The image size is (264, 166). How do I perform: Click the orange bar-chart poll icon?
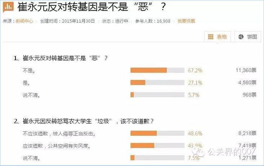[x=8, y=7]
